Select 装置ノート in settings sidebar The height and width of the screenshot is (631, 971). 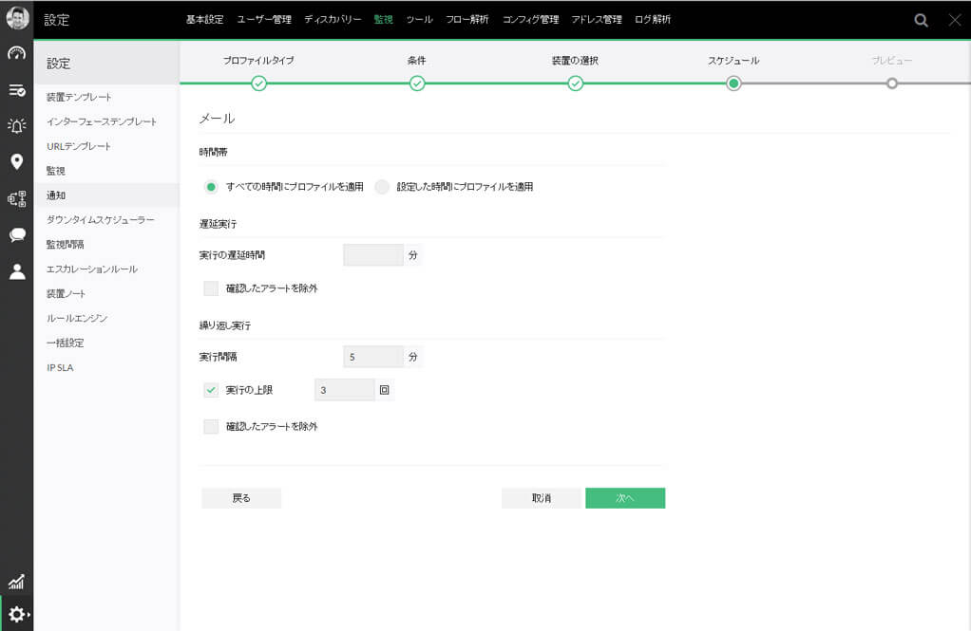click(x=66, y=294)
